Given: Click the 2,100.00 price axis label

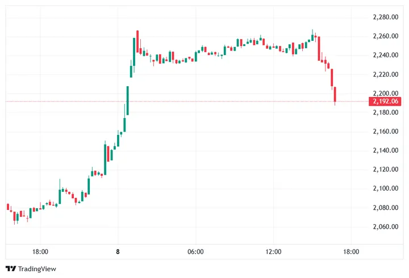Looking at the screenshot, I should 386,188.
